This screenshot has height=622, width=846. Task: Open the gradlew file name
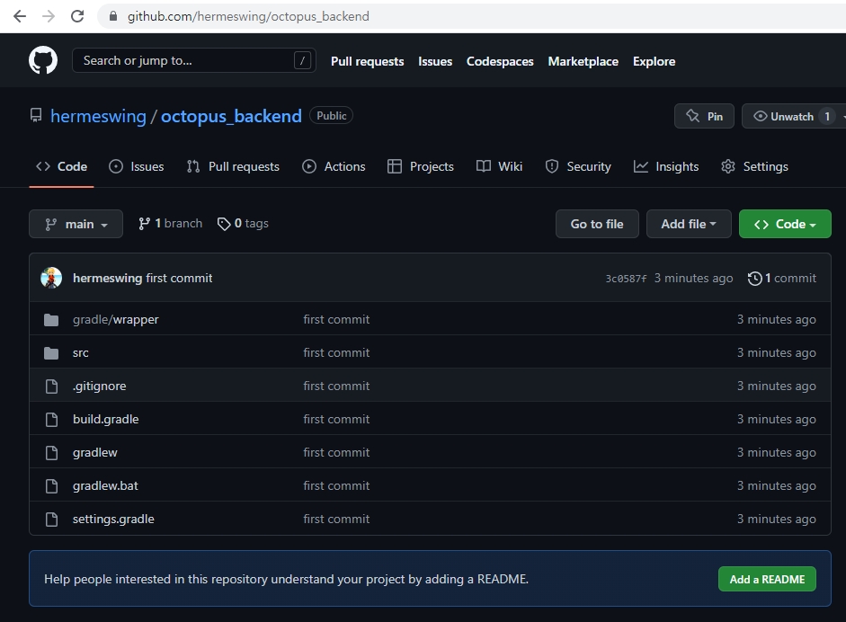tap(95, 453)
